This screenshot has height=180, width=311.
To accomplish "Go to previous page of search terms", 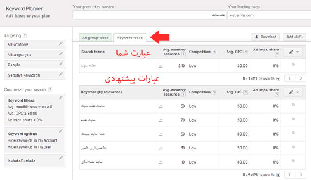I will (290, 79).
